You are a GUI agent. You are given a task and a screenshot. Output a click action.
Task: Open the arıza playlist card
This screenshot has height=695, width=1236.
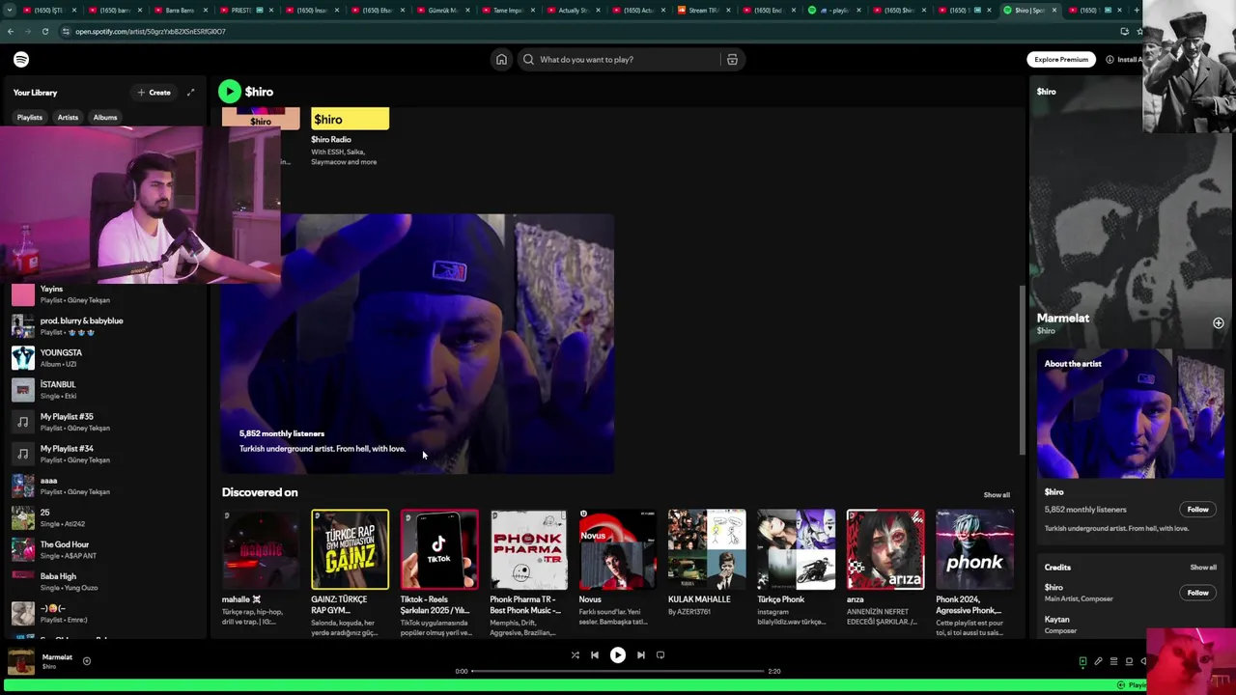click(x=885, y=570)
